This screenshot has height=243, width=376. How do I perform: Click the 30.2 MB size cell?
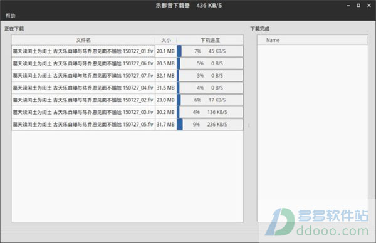pos(165,112)
